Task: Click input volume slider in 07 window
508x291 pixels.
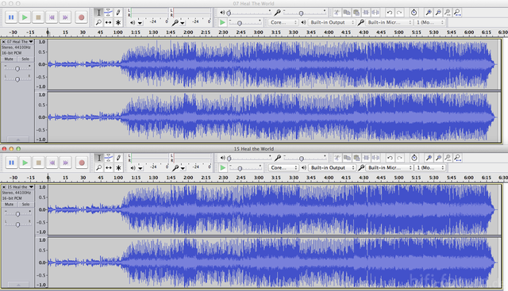Action: (305, 13)
